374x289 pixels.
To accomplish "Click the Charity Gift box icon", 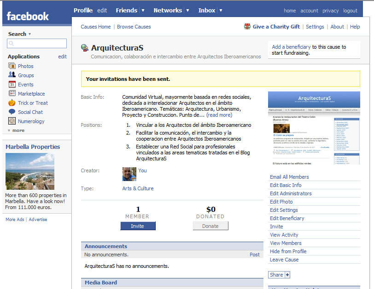I will click(x=247, y=27).
